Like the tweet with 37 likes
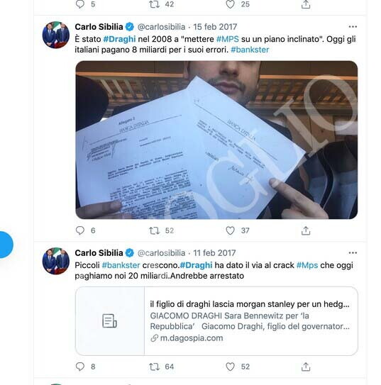The height and width of the screenshot is (385, 381). [230, 230]
